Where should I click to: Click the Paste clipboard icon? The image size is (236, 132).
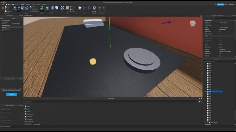[x=3, y=8]
